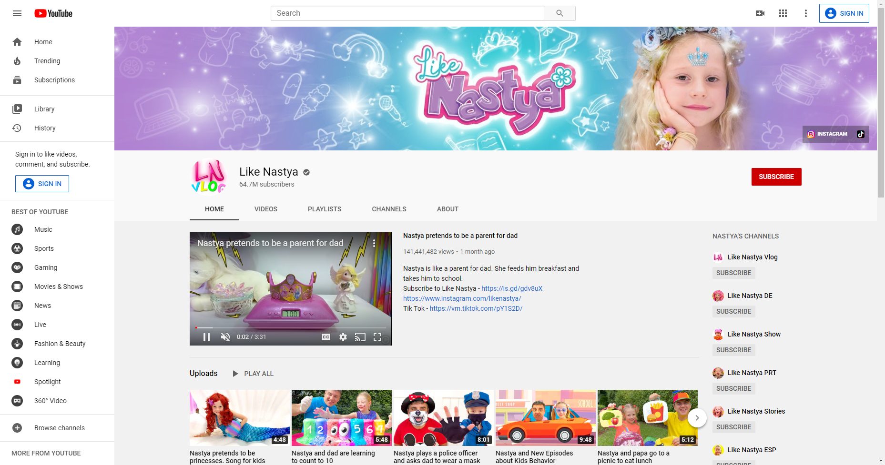Switch to the Videos tab

(x=266, y=209)
